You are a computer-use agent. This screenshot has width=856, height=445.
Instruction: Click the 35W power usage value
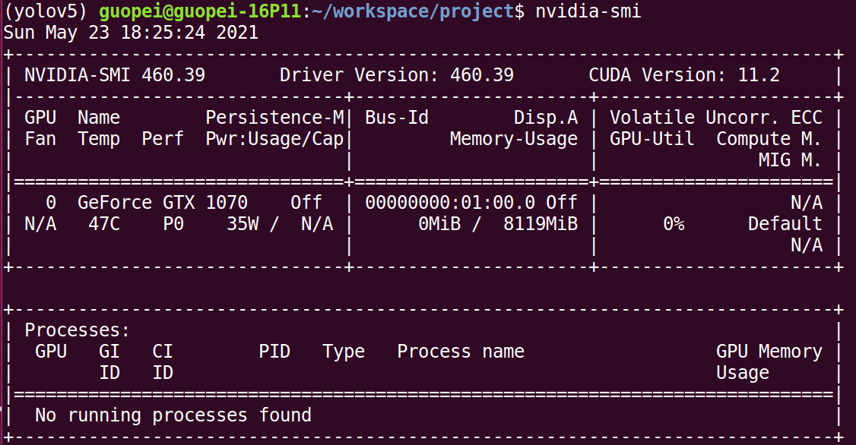pyautogui.click(x=243, y=223)
